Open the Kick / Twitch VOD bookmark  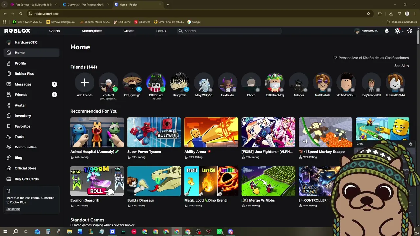[x=28, y=22]
